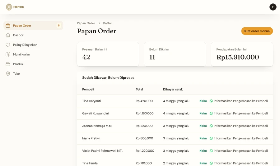Image resolution: width=280 pixels, height=166 pixels.
Task: Open Papan Order in sidebar
Action: pyautogui.click(x=33, y=25)
